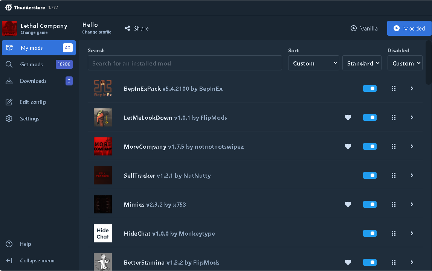Expand the BetterStamina row chevron
Image resolution: width=432 pixels, height=271 pixels.
click(x=412, y=262)
